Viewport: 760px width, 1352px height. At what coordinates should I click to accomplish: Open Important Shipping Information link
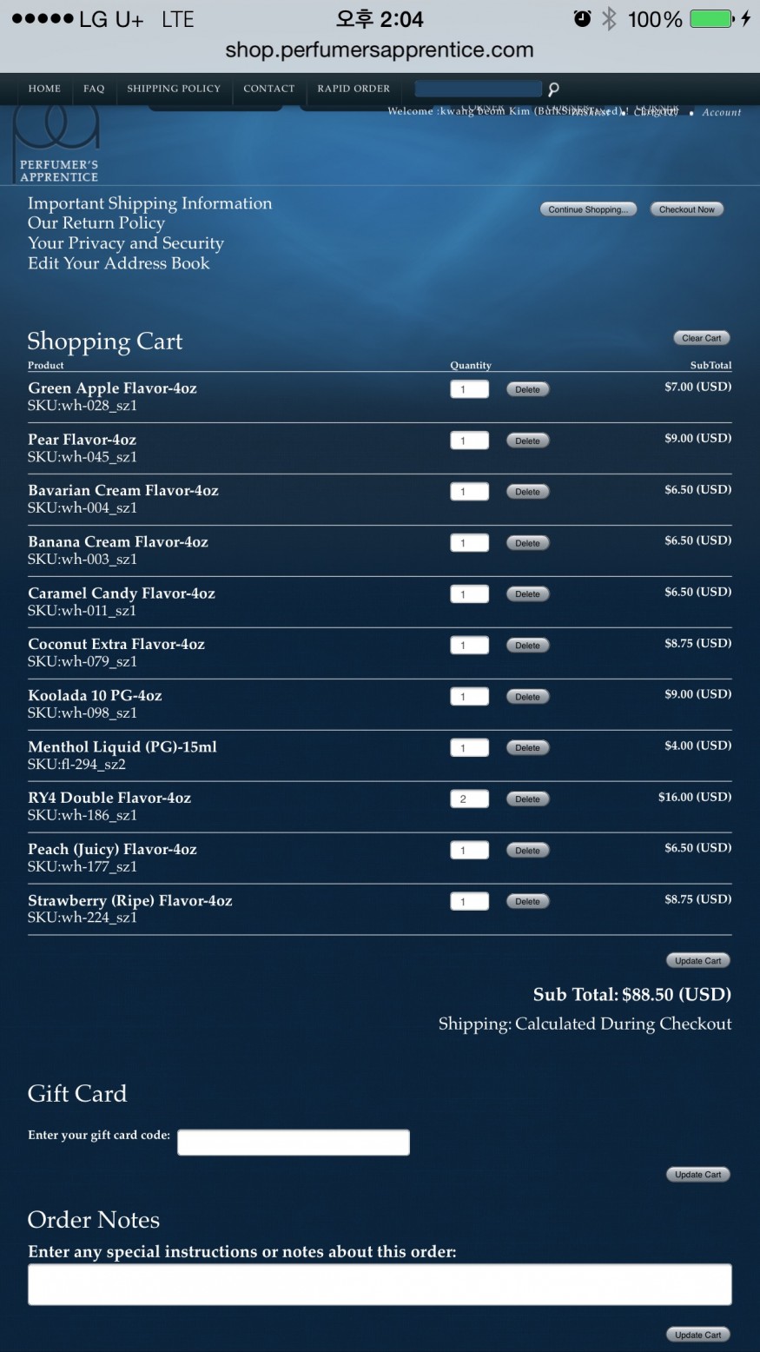pyautogui.click(x=149, y=203)
